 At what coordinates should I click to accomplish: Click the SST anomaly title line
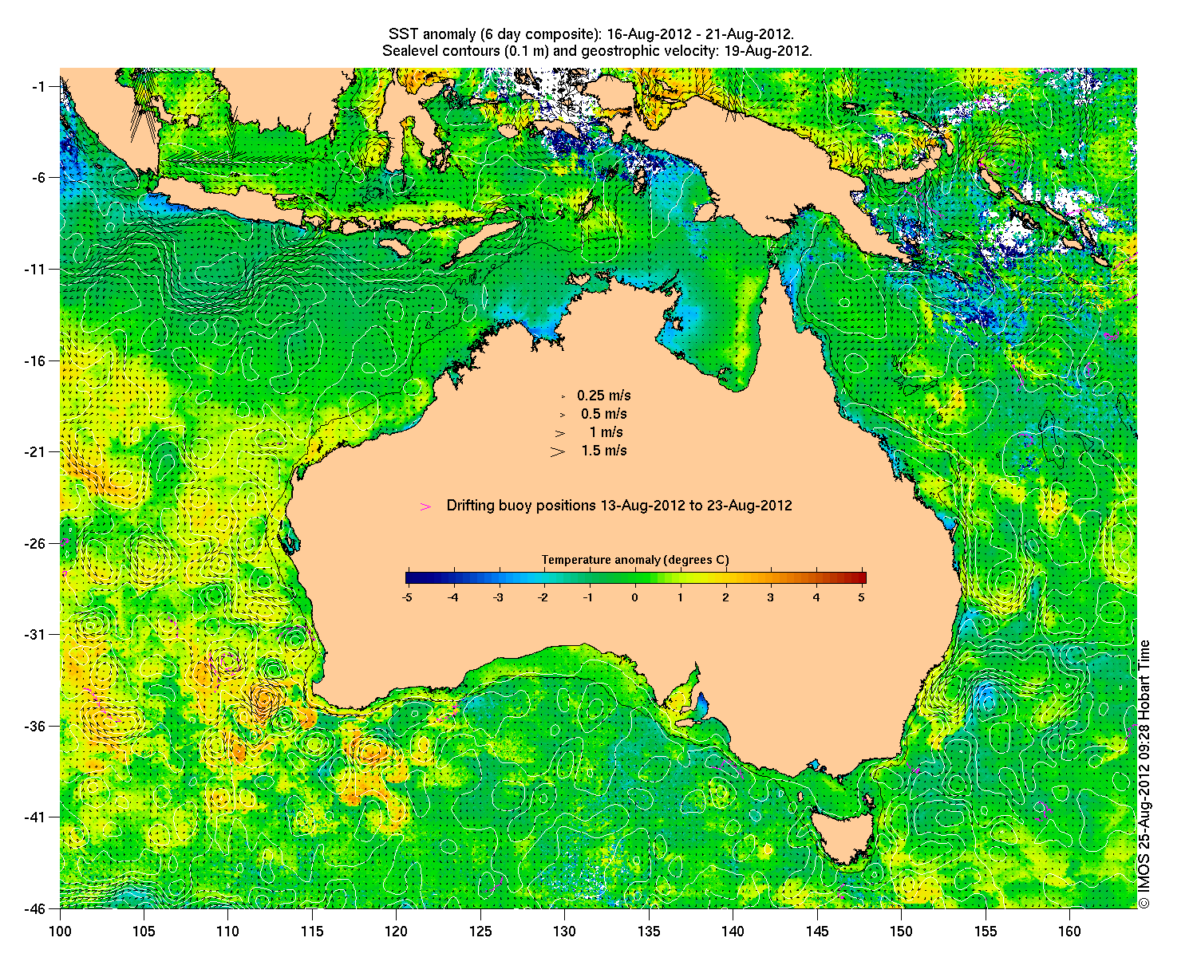point(591,34)
